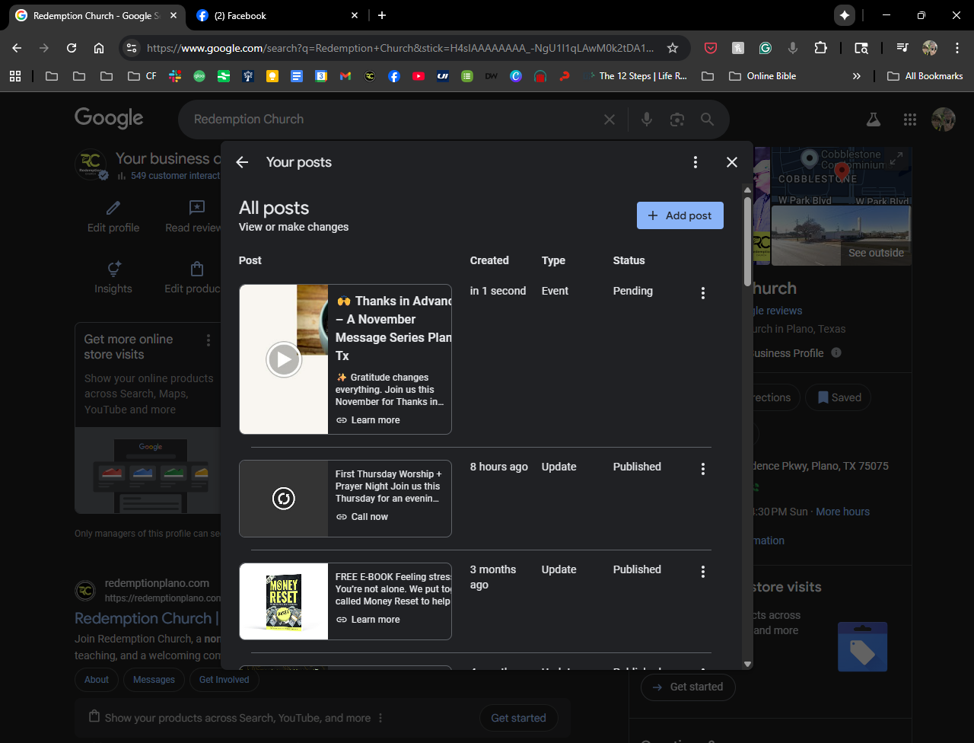This screenshot has height=743, width=974.
Task: Open the Online Bible bookmark folder
Action: click(762, 76)
